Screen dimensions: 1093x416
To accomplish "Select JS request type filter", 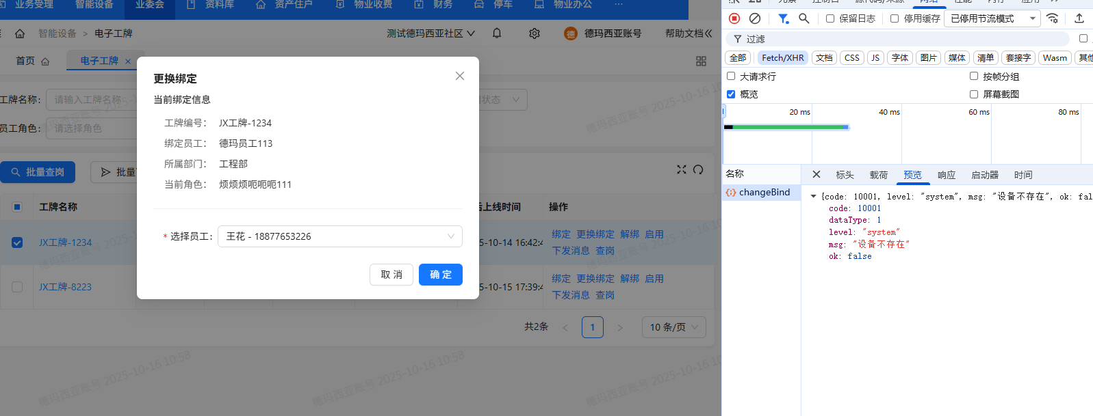I will point(875,58).
